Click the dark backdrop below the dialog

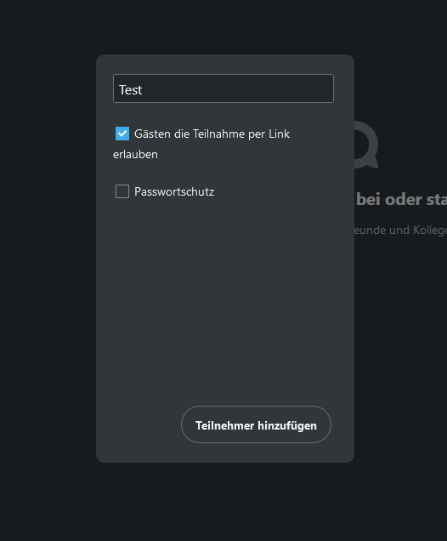pyautogui.click(x=223, y=502)
